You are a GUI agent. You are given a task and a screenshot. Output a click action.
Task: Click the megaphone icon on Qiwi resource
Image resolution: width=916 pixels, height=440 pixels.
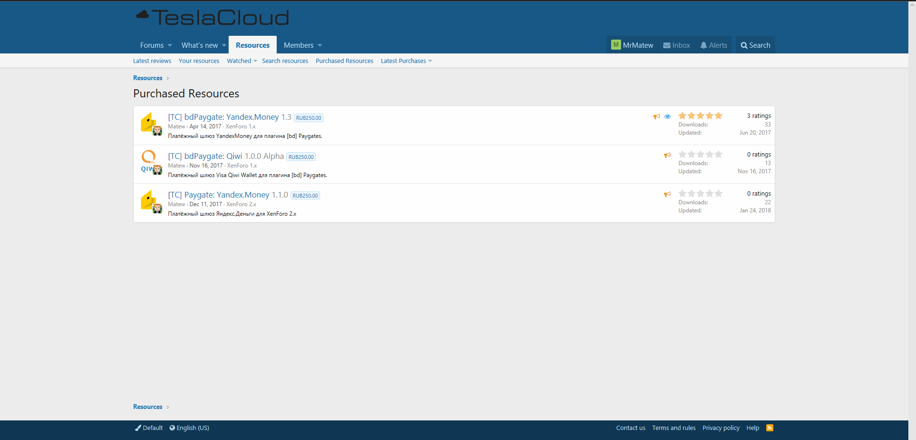pyautogui.click(x=667, y=155)
